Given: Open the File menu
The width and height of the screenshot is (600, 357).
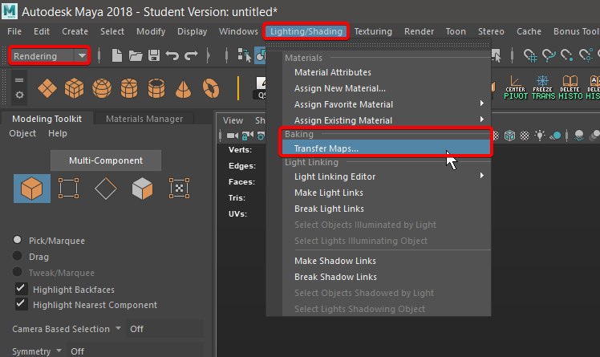Looking at the screenshot, I should pos(14,31).
